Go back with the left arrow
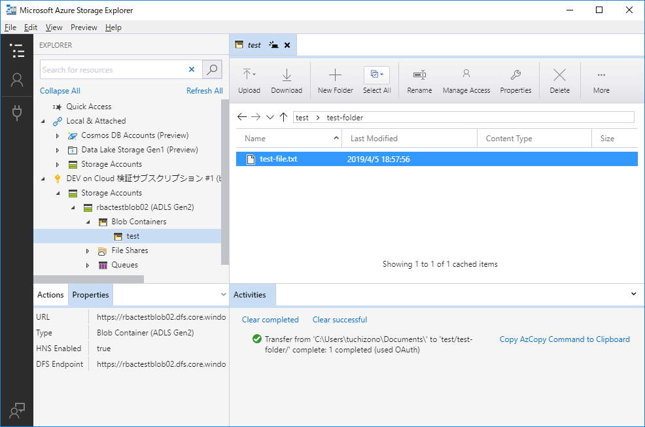The image size is (645, 427). coord(242,117)
